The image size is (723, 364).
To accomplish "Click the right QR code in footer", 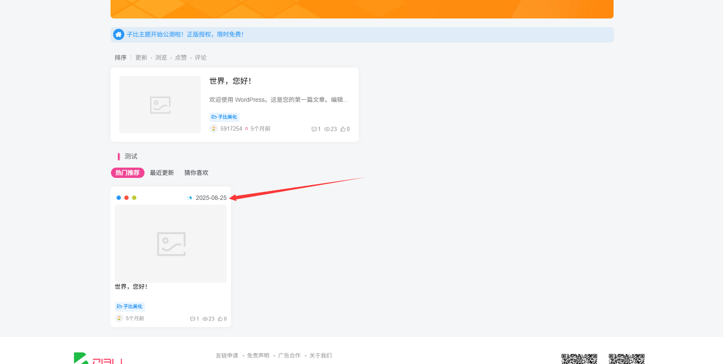I will click(627, 359).
